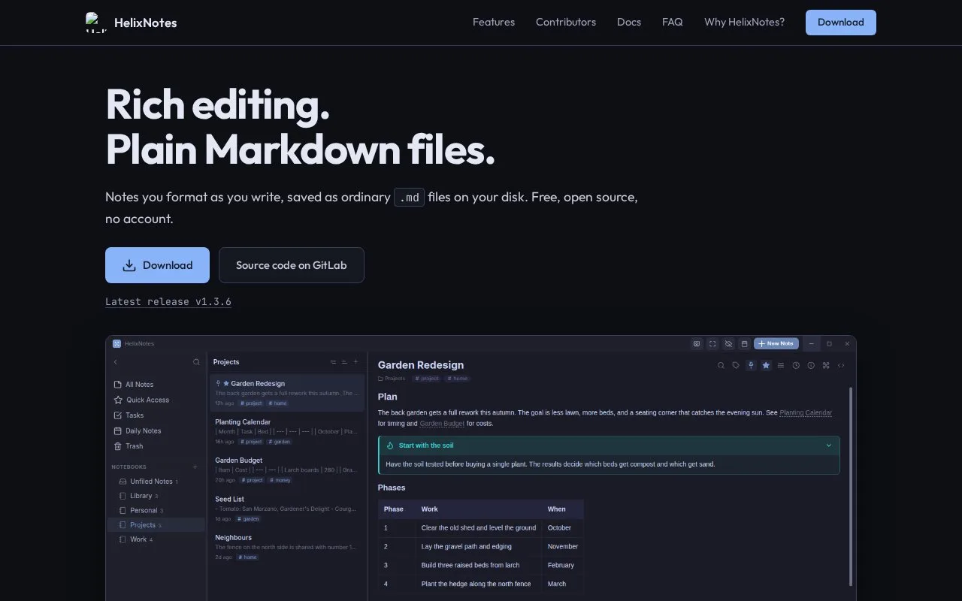Collapse the Start with the soil callout chevron
Screen dimensions: 962x601
click(x=829, y=445)
